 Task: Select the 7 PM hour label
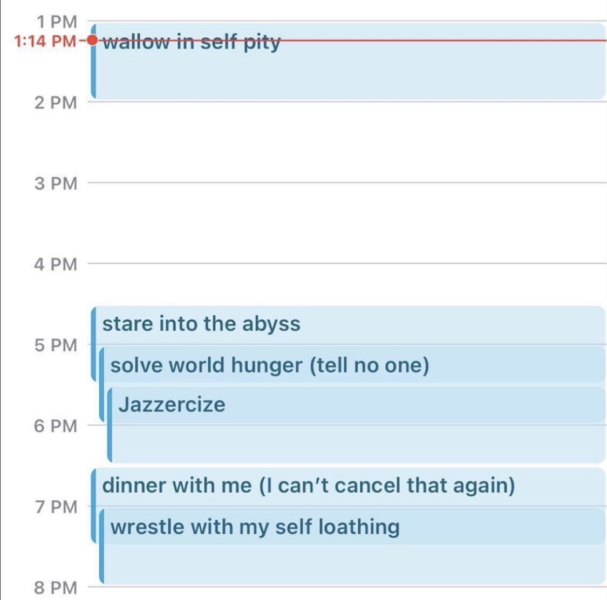pos(56,507)
